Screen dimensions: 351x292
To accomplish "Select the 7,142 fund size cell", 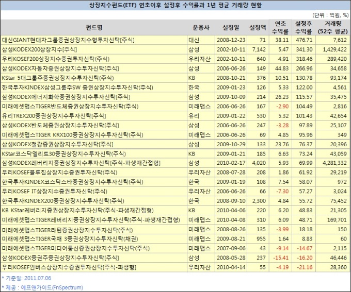I will pyautogui.click(x=259, y=49).
